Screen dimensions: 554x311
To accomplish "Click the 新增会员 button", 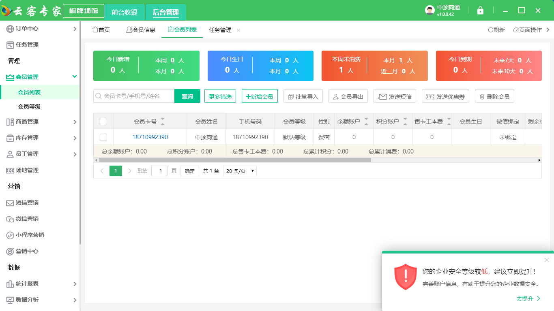I will (260, 96).
